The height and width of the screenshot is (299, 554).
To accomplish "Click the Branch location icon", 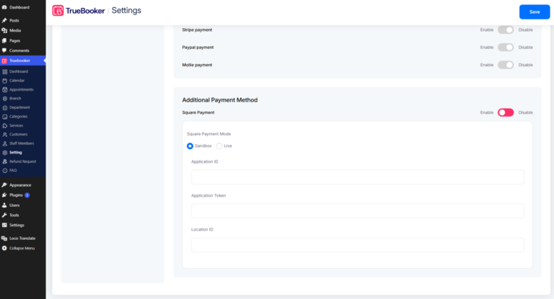I will [5, 99].
